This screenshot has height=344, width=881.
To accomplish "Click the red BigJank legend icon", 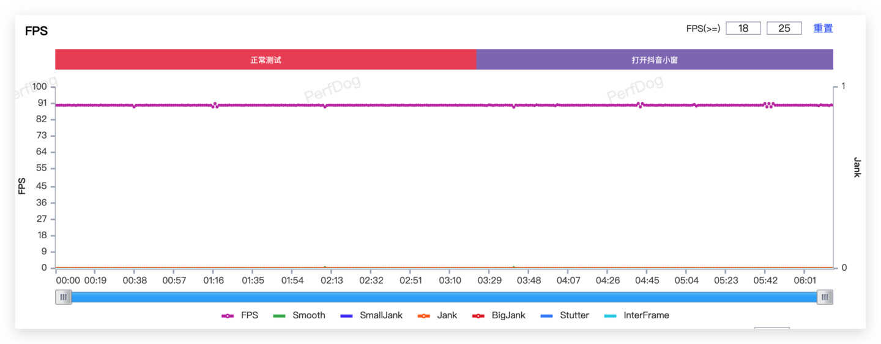I will pyautogui.click(x=478, y=316).
